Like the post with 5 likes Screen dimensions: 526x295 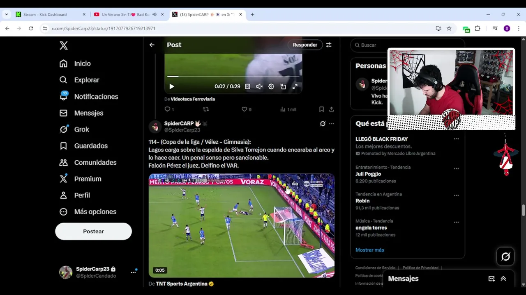click(x=247, y=109)
